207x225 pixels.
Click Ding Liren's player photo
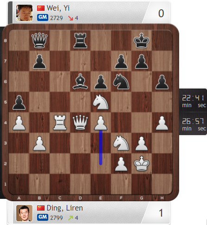click(24, 213)
